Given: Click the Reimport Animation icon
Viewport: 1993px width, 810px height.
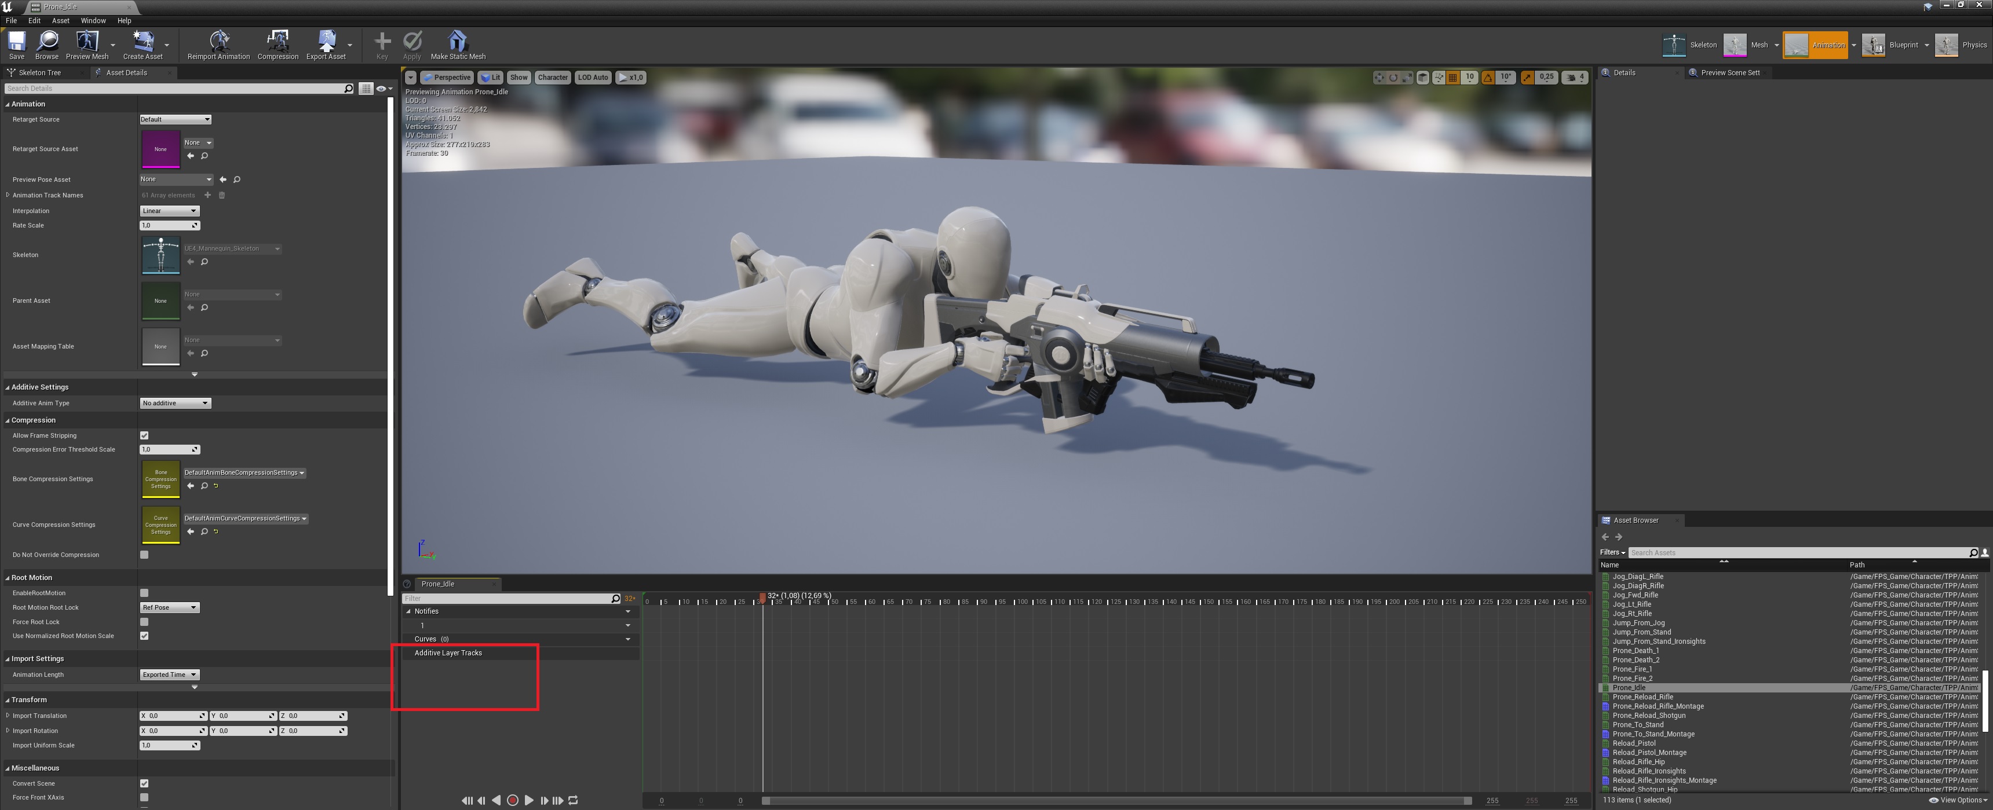Looking at the screenshot, I should tap(219, 42).
